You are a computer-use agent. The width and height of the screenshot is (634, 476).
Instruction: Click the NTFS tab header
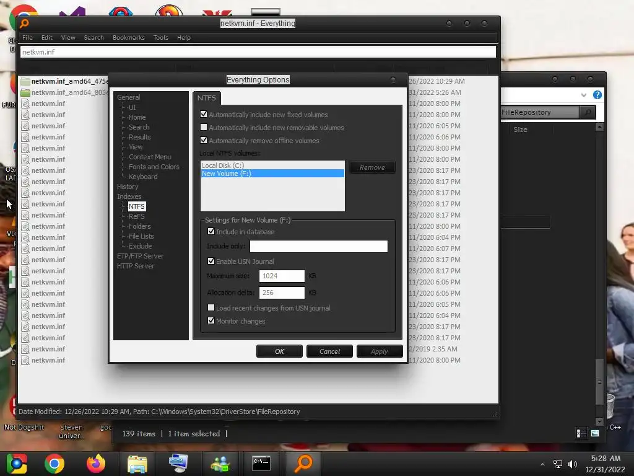click(x=207, y=98)
